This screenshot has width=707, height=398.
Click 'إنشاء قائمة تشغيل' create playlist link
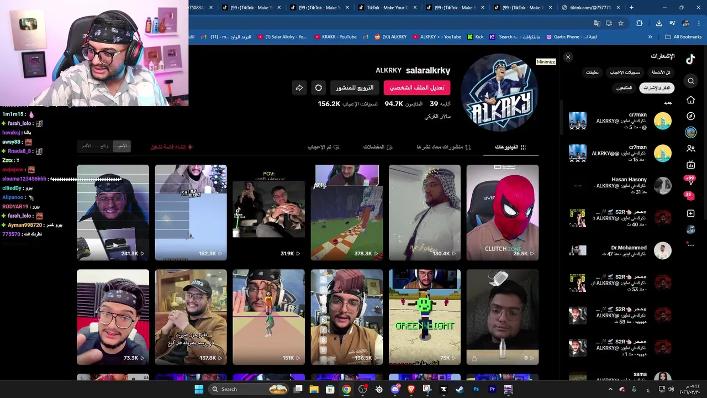coord(172,147)
